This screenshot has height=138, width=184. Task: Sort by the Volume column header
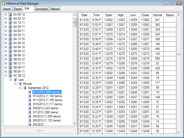[157, 15]
